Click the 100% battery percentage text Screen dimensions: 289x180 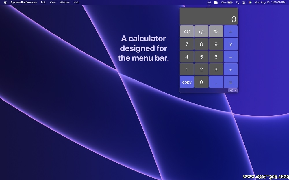(224, 2)
